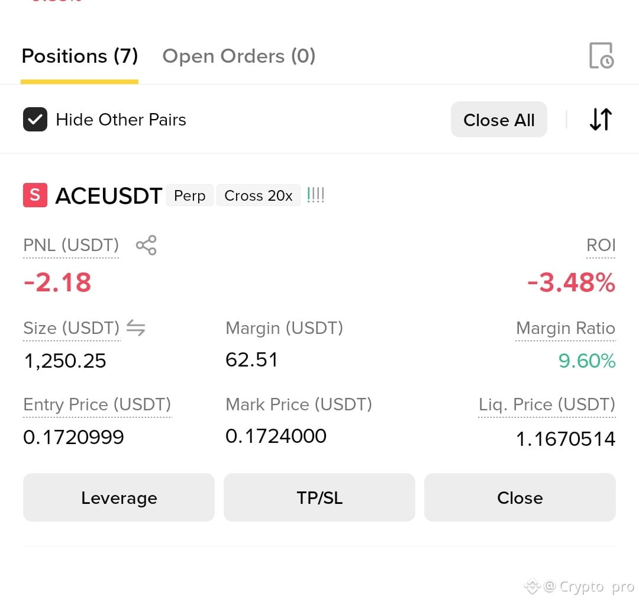Tap the Liq. Price (USDT) label
639x601 pixels.
click(x=547, y=404)
